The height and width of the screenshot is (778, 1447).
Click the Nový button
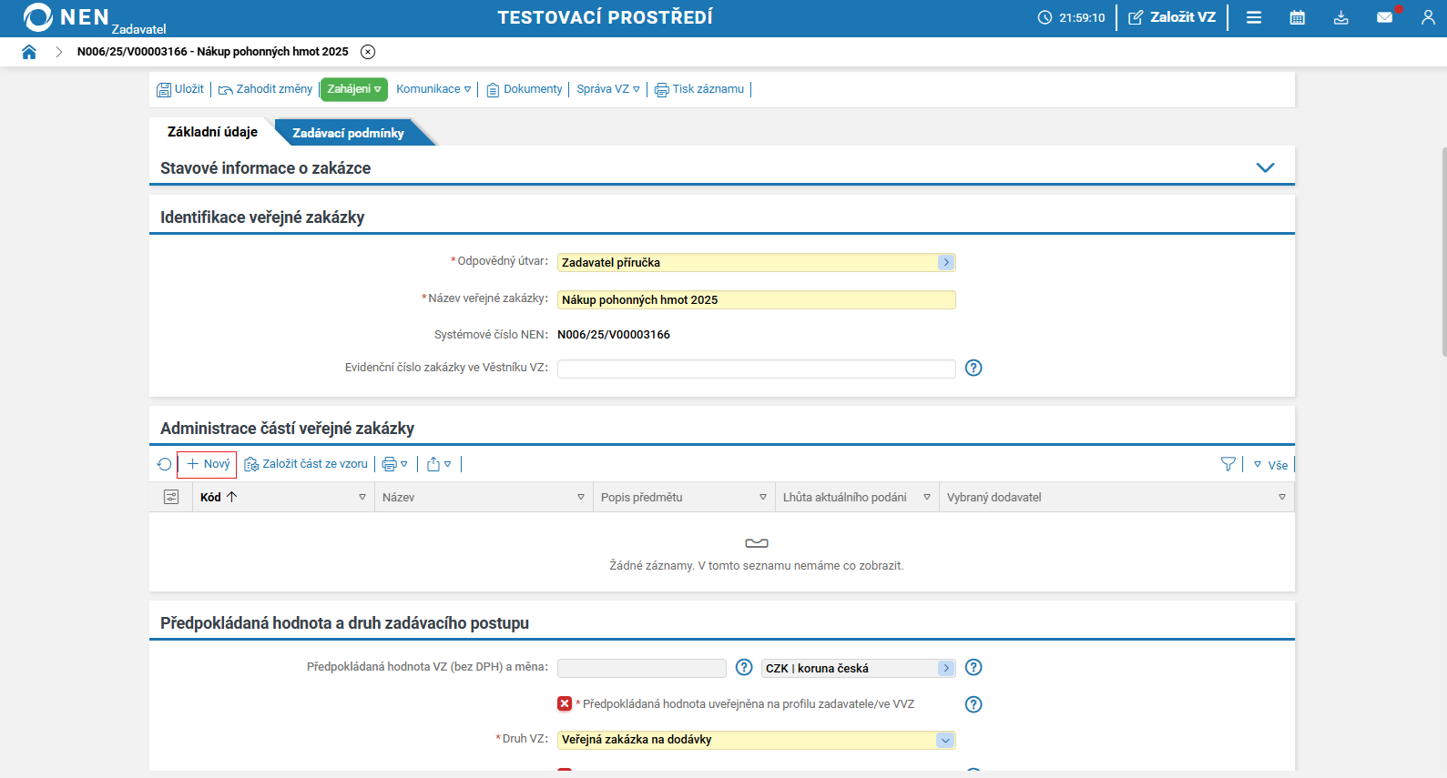point(208,464)
